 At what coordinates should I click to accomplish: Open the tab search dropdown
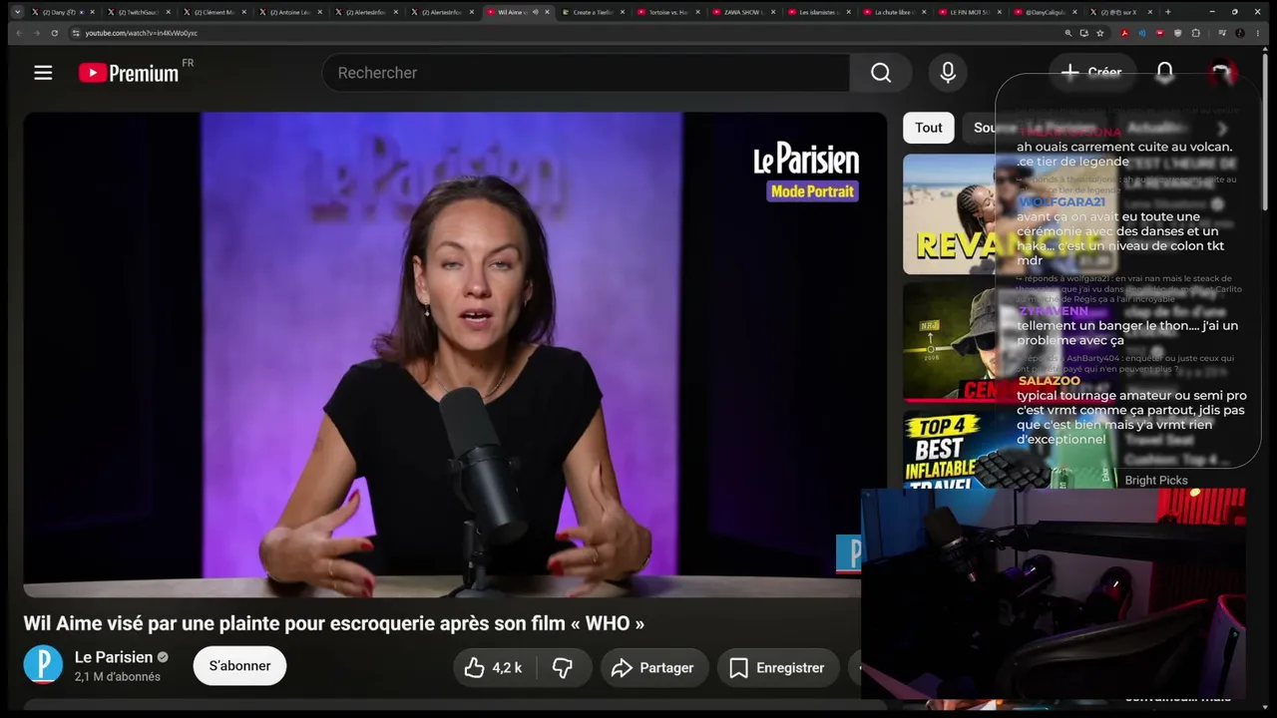[x=17, y=12]
